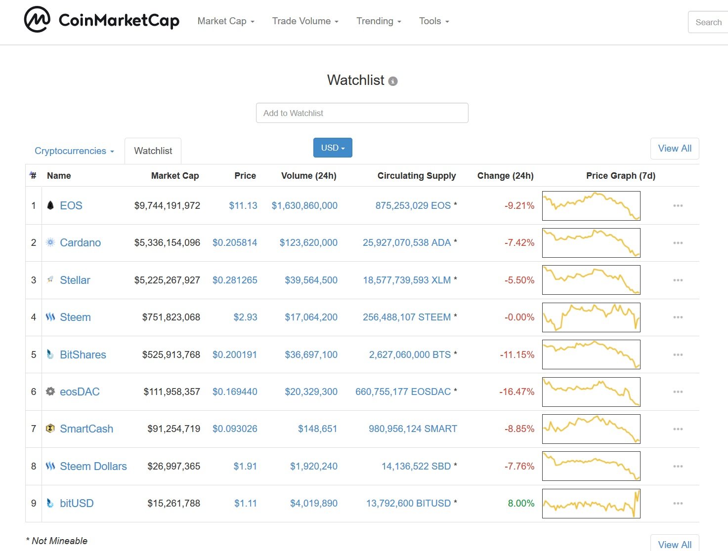Expand the Trending navigation menu
This screenshot has width=728, height=551.
[x=379, y=21]
